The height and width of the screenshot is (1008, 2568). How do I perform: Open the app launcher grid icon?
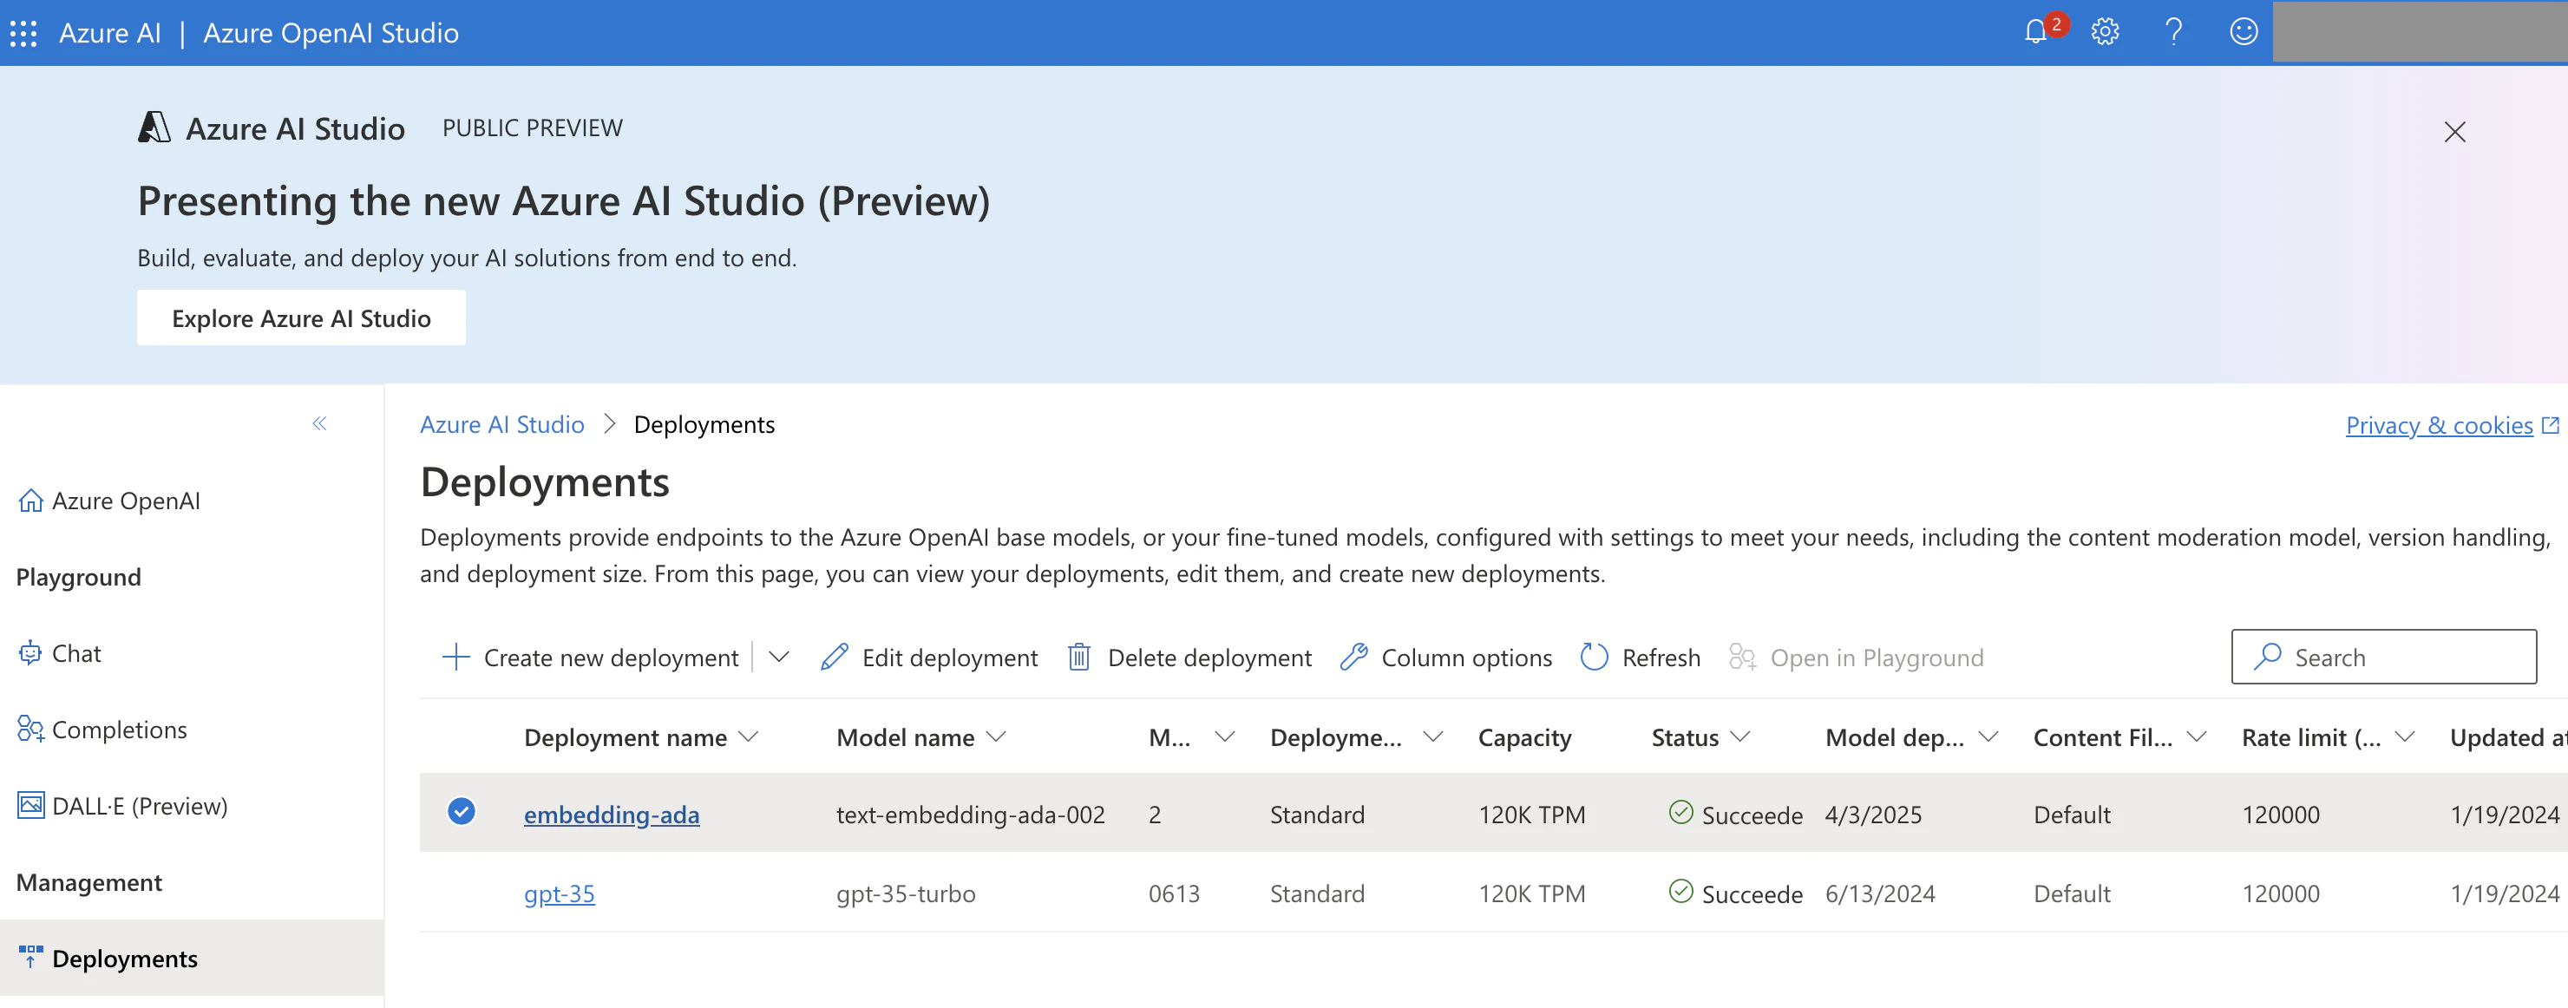(x=24, y=34)
